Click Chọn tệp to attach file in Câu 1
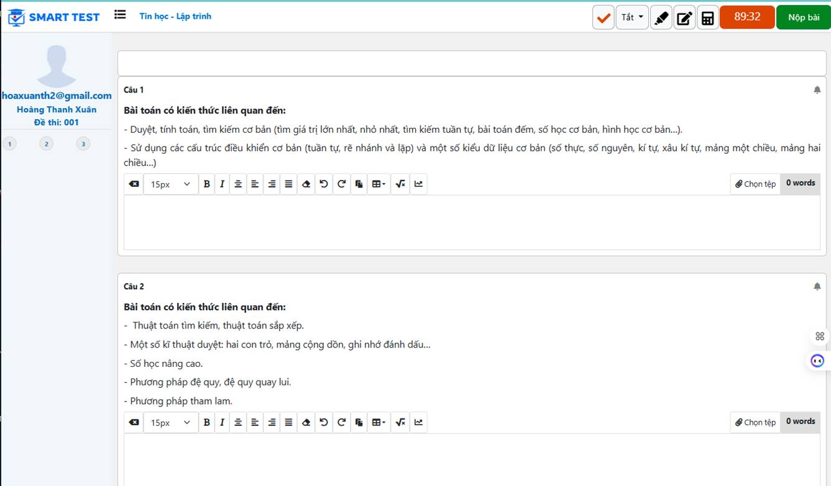 [x=755, y=184]
